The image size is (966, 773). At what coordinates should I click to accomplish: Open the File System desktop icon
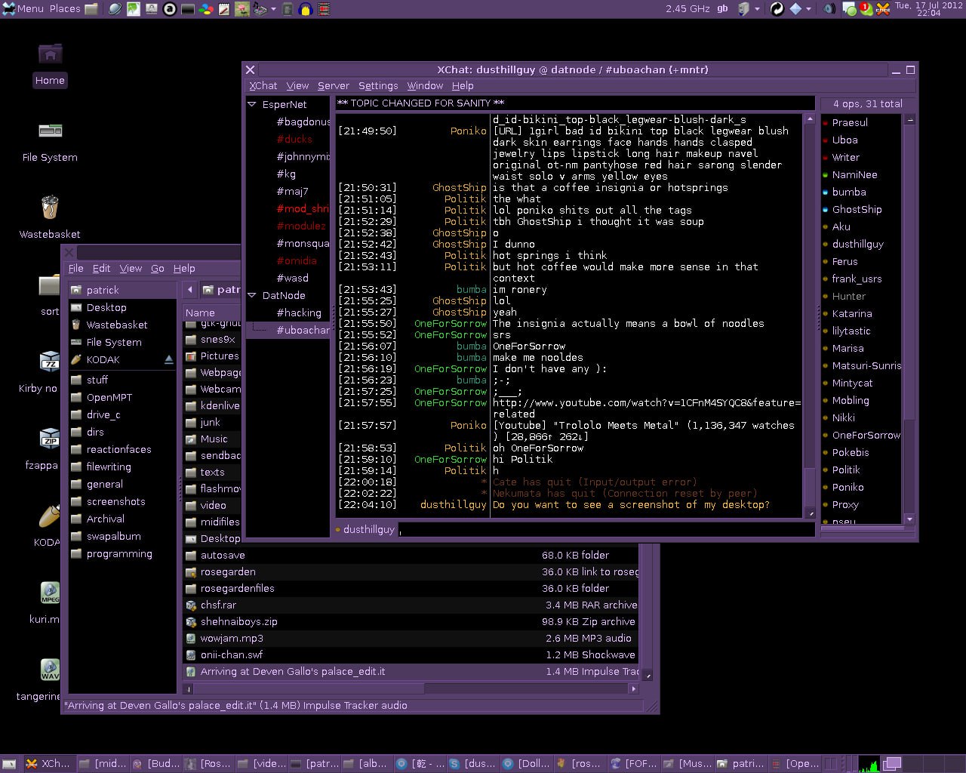click(50, 131)
